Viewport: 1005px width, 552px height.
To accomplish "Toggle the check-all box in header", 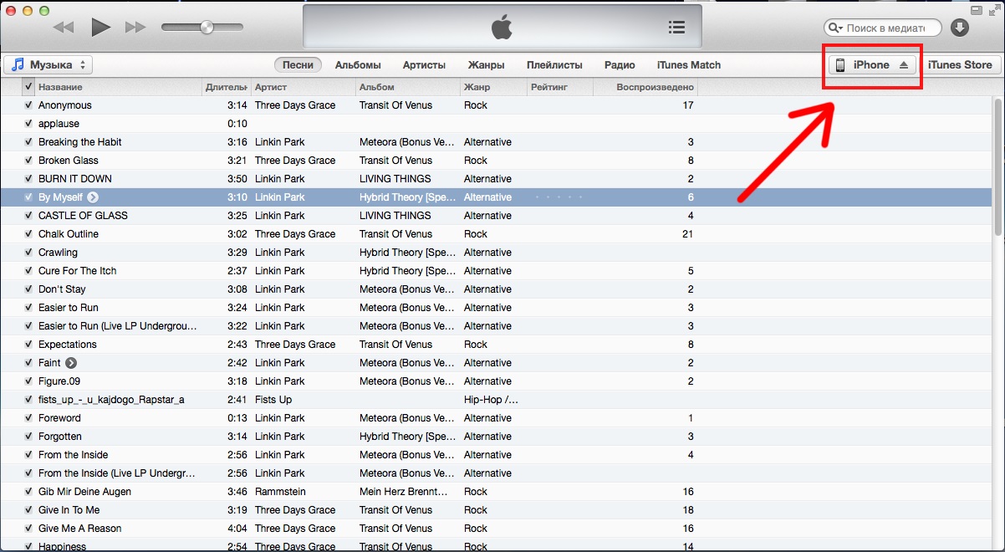I will [29, 87].
